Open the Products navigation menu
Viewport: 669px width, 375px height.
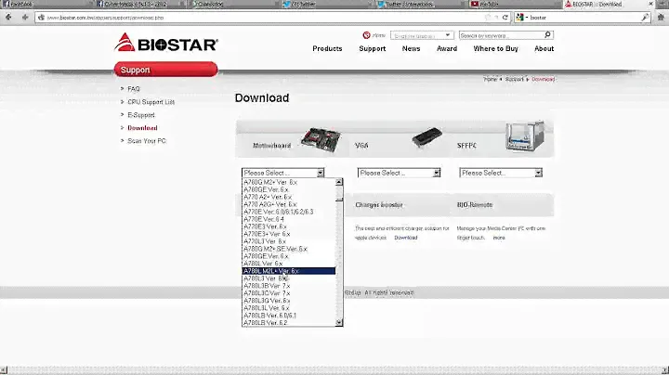click(x=327, y=49)
